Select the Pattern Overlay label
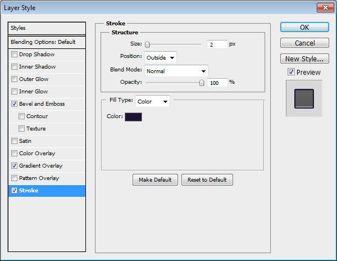The height and width of the screenshot is (261, 337). (39, 178)
